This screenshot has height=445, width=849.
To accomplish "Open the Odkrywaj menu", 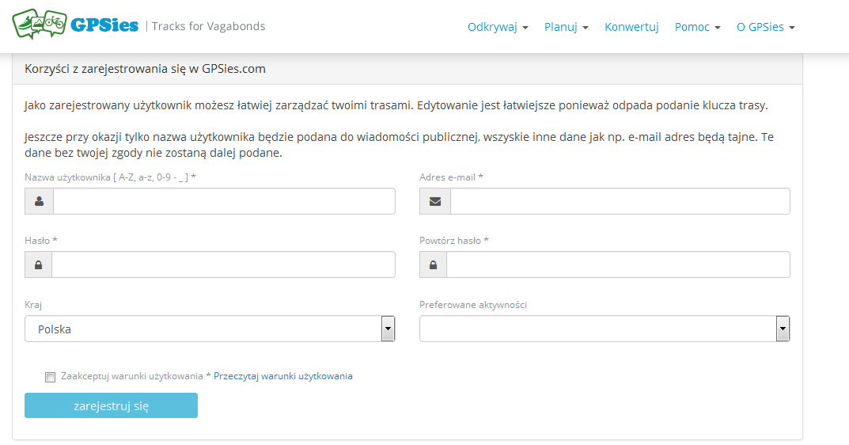I will 498,27.
